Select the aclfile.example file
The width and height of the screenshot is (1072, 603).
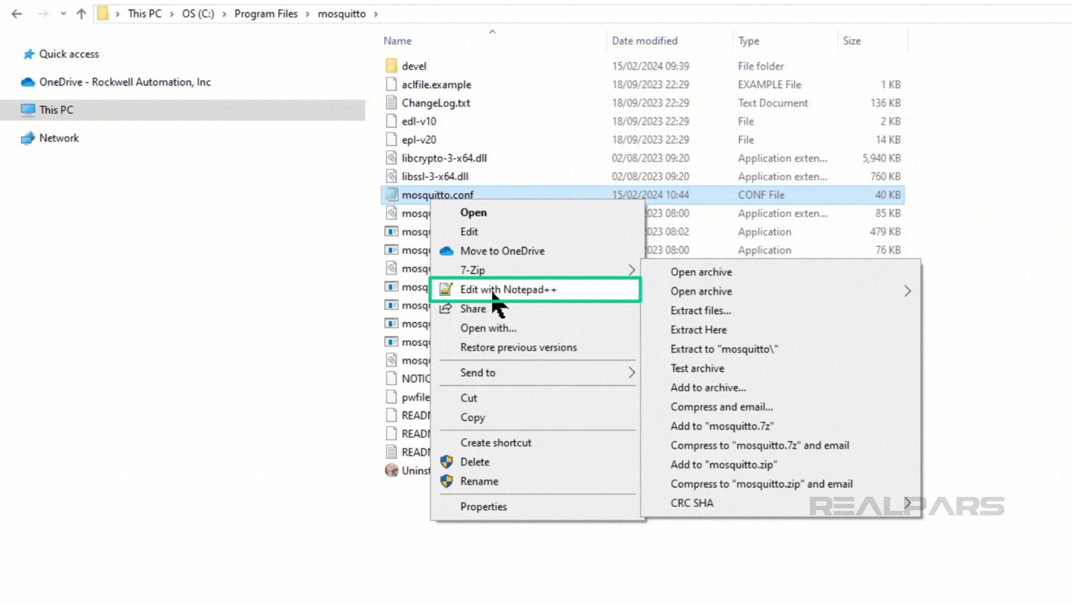[x=436, y=84]
